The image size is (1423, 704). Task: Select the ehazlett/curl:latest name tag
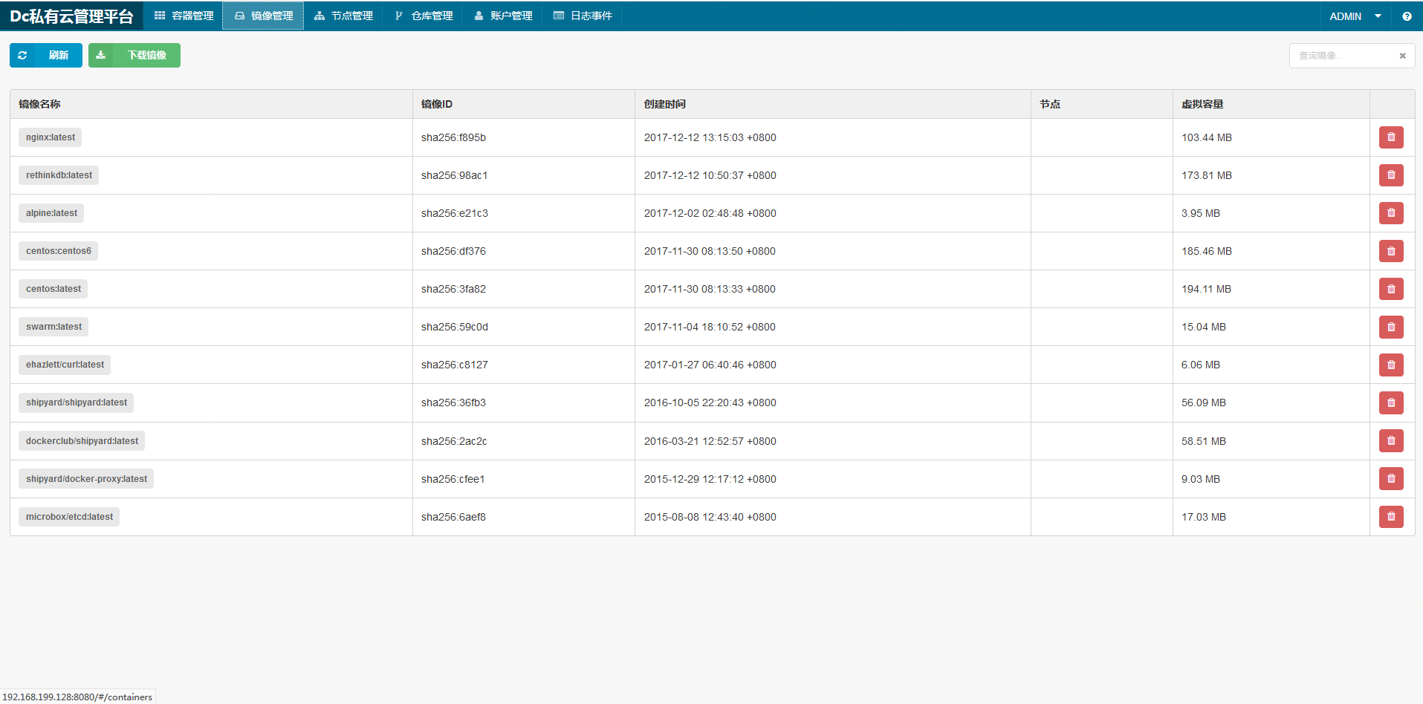(x=65, y=365)
